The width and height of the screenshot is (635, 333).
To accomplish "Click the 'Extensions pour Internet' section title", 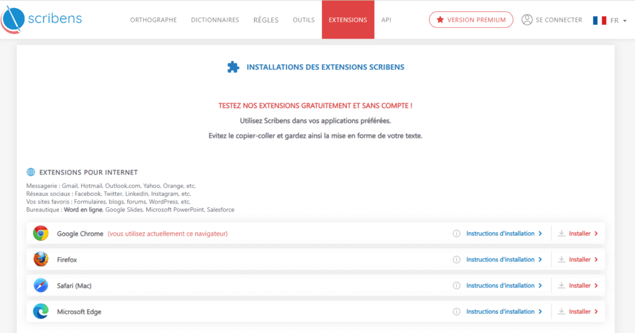I will point(88,172).
